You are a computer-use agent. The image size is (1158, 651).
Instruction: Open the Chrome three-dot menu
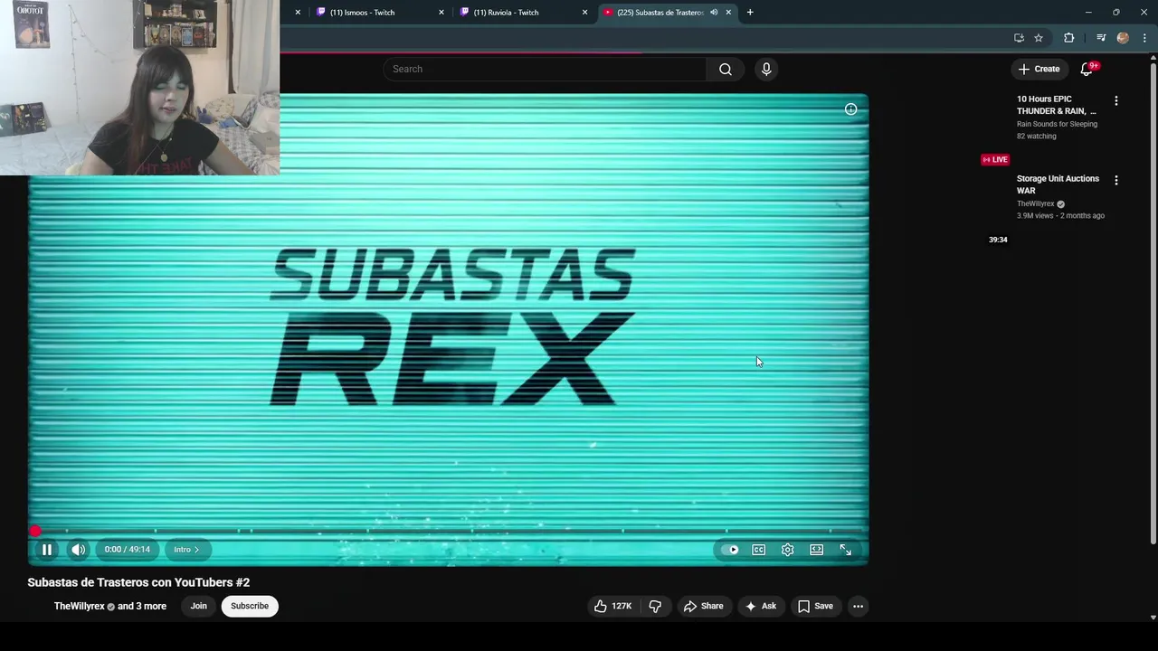1144,38
